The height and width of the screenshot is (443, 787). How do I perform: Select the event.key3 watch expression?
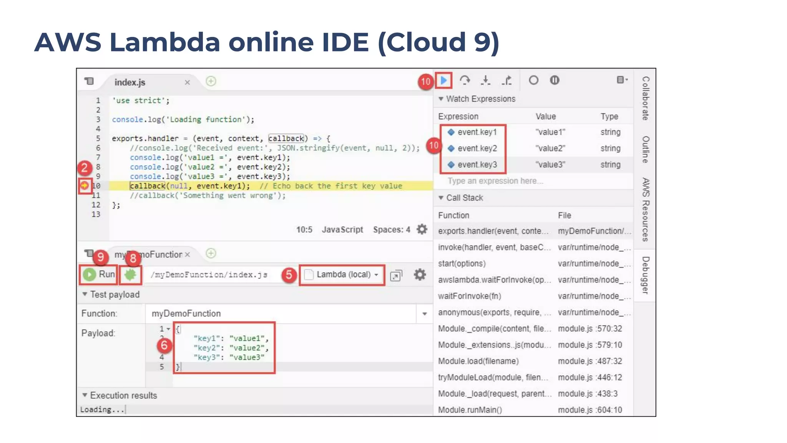477,165
